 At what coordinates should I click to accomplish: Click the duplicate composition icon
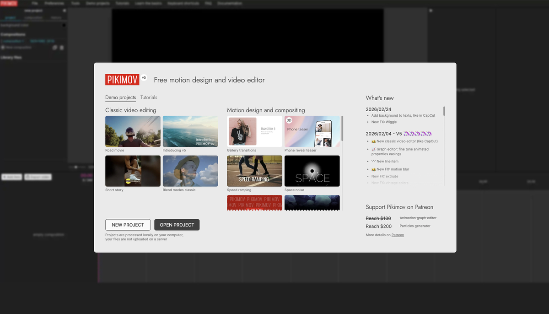tap(55, 48)
